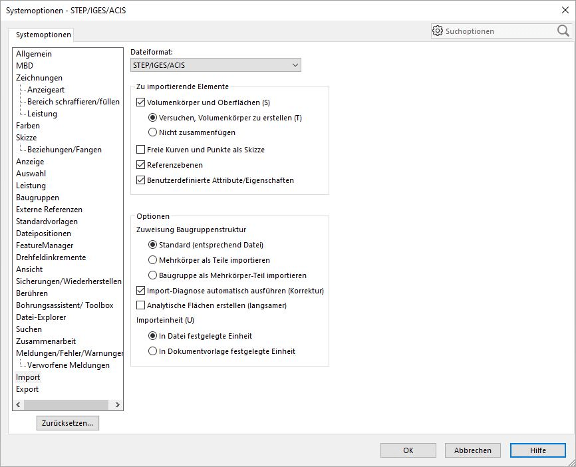This screenshot has height=467, width=576.
Task: Click the magnifier search icon
Action: (563, 31)
